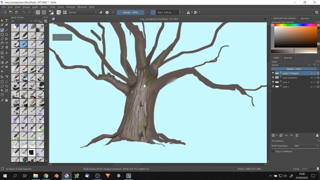Open the Window menu
320x180 pixels.
[82, 7]
